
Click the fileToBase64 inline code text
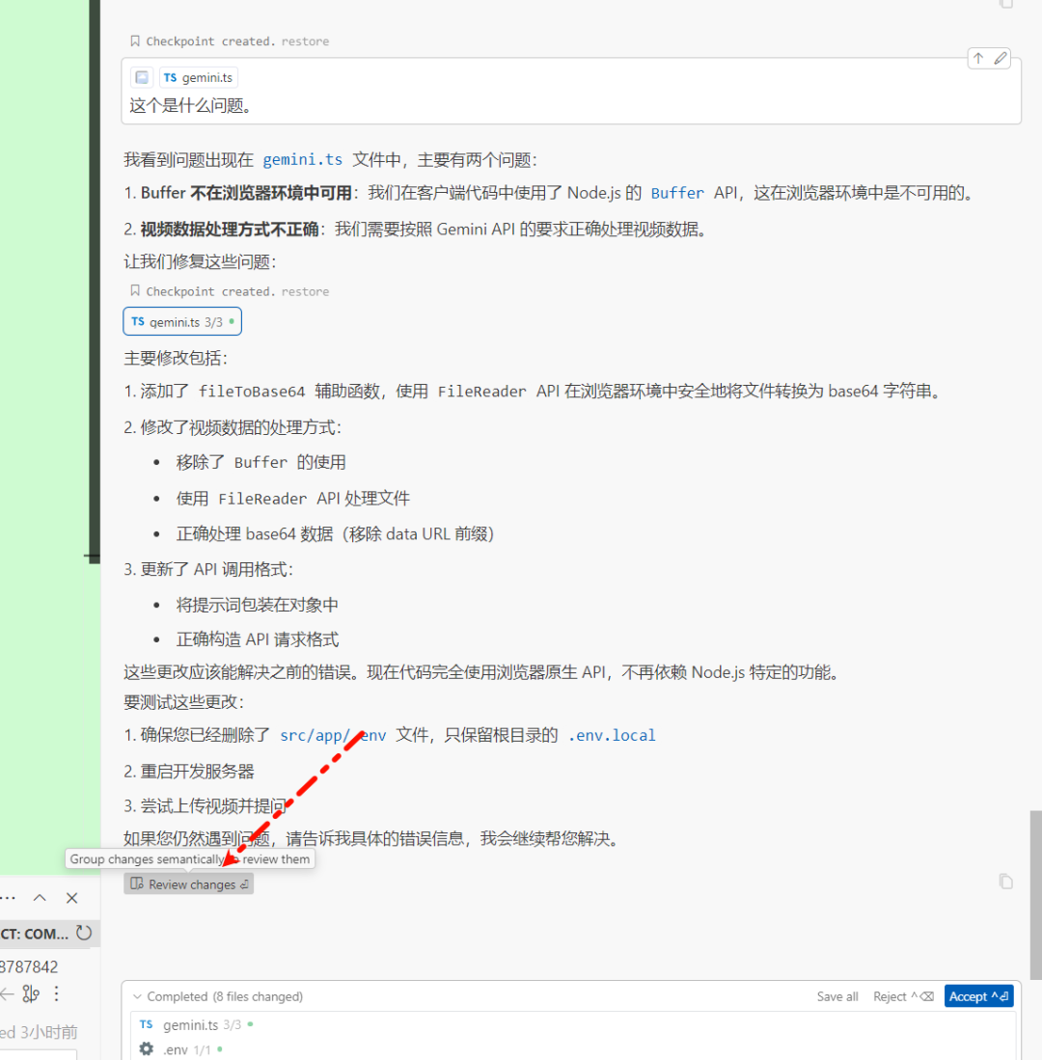[252, 392]
